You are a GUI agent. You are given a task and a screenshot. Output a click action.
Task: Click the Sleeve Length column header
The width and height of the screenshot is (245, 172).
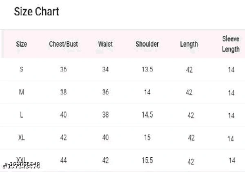point(231,44)
